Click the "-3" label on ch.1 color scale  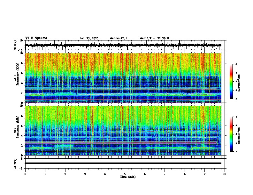235,64
